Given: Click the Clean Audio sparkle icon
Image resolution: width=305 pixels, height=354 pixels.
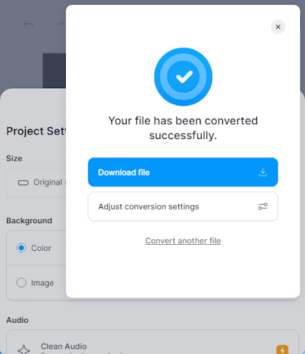Looking at the screenshot, I should coord(24,349).
